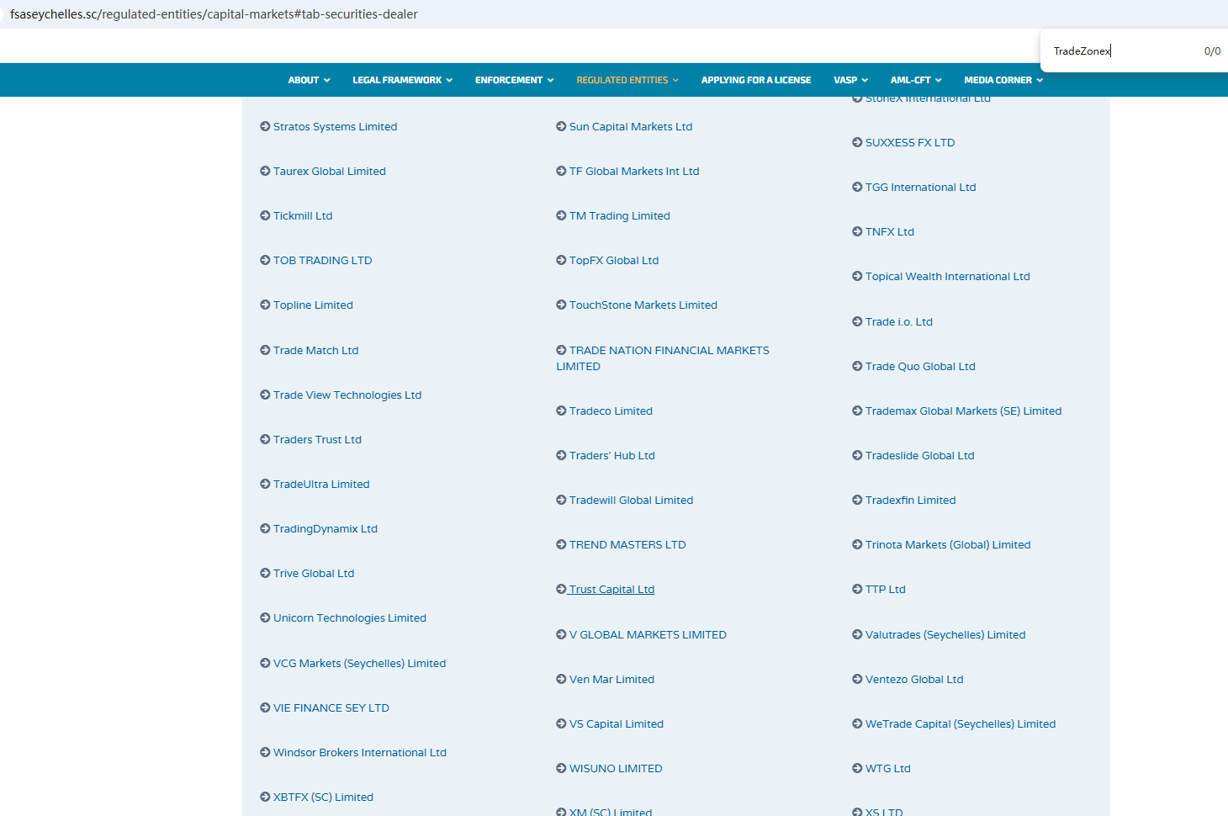Click arrow icon beside Ventezo Global Ltd
The width and height of the screenshot is (1228, 816).
[x=857, y=679]
